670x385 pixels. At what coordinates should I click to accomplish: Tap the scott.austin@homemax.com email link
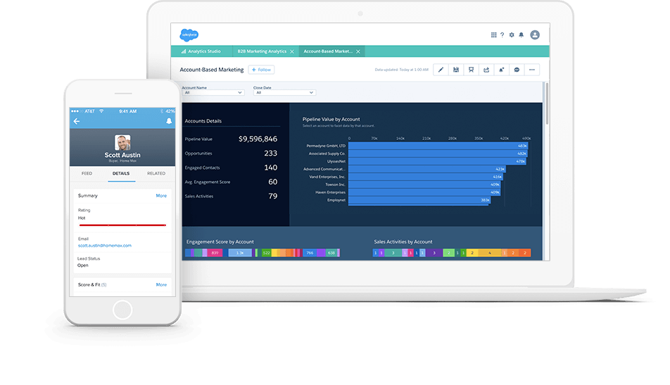coord(105,246)
